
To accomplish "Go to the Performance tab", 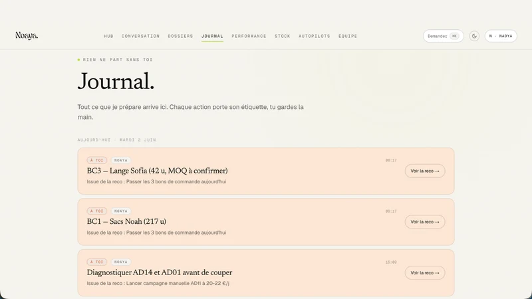I will (249, 36).
